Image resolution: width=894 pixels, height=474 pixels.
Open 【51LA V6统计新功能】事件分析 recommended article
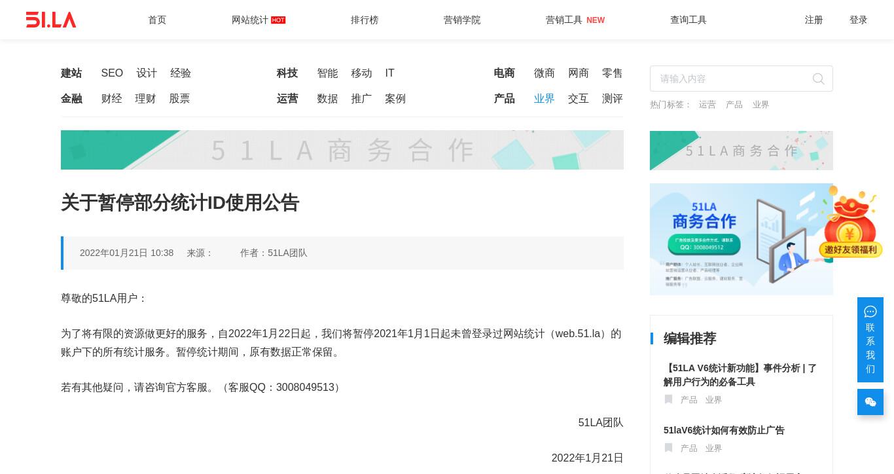[x=740, y=375]
